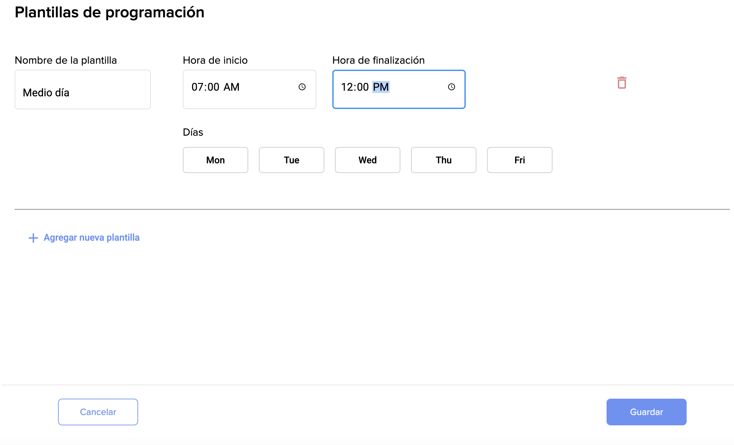The height and width of the screenshot is (445, 734).
Task: Click the red trash delete icon
Action: point(622,83)
